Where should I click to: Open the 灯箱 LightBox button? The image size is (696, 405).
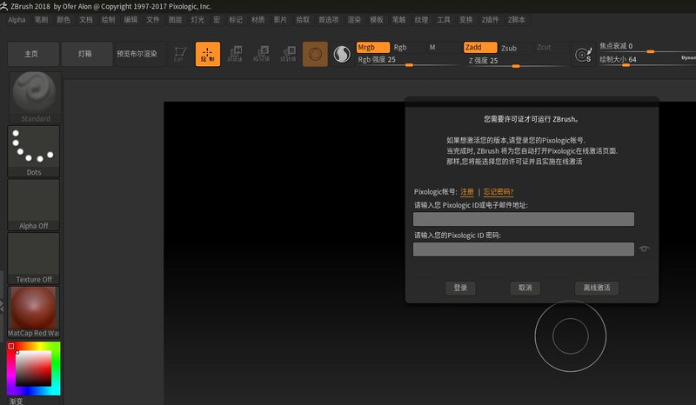[x=86, y=54]
